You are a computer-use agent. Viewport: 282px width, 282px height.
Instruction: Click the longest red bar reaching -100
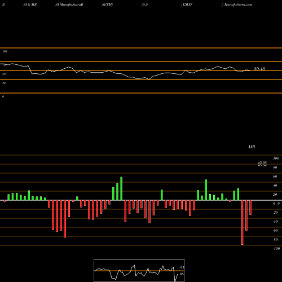pos(242,222)
